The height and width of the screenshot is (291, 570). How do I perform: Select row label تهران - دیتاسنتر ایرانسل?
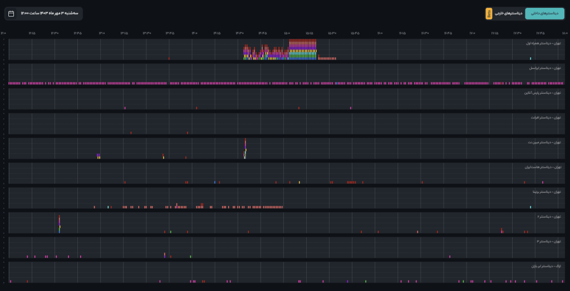click(545, 68)
